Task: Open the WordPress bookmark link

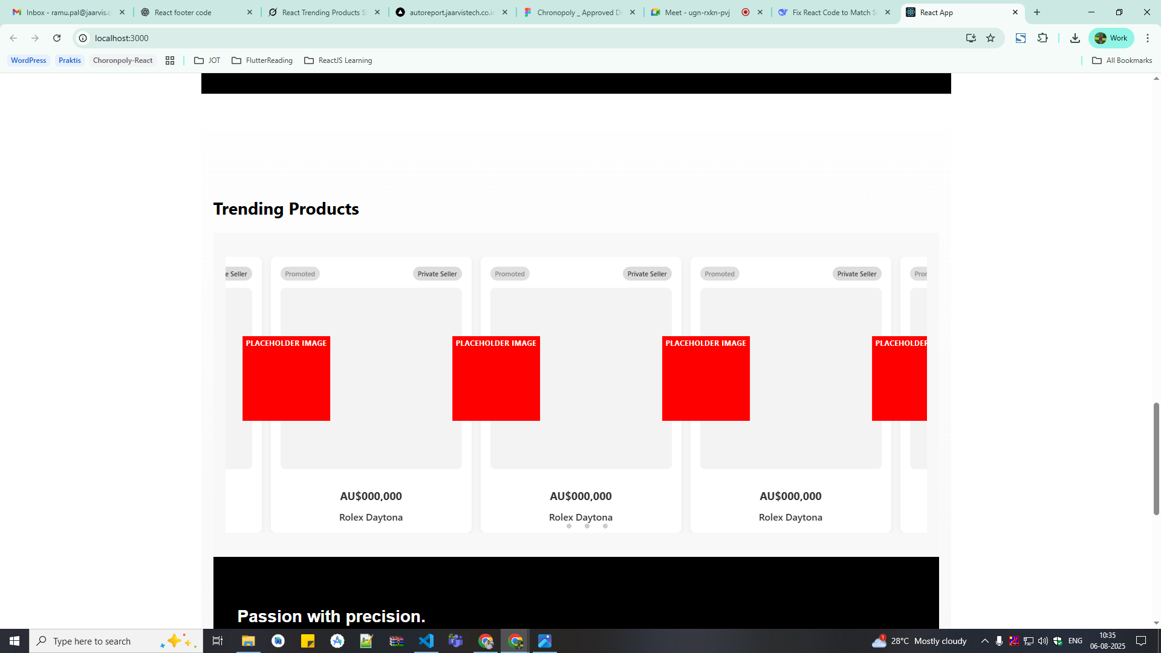Action: [28, 60]
